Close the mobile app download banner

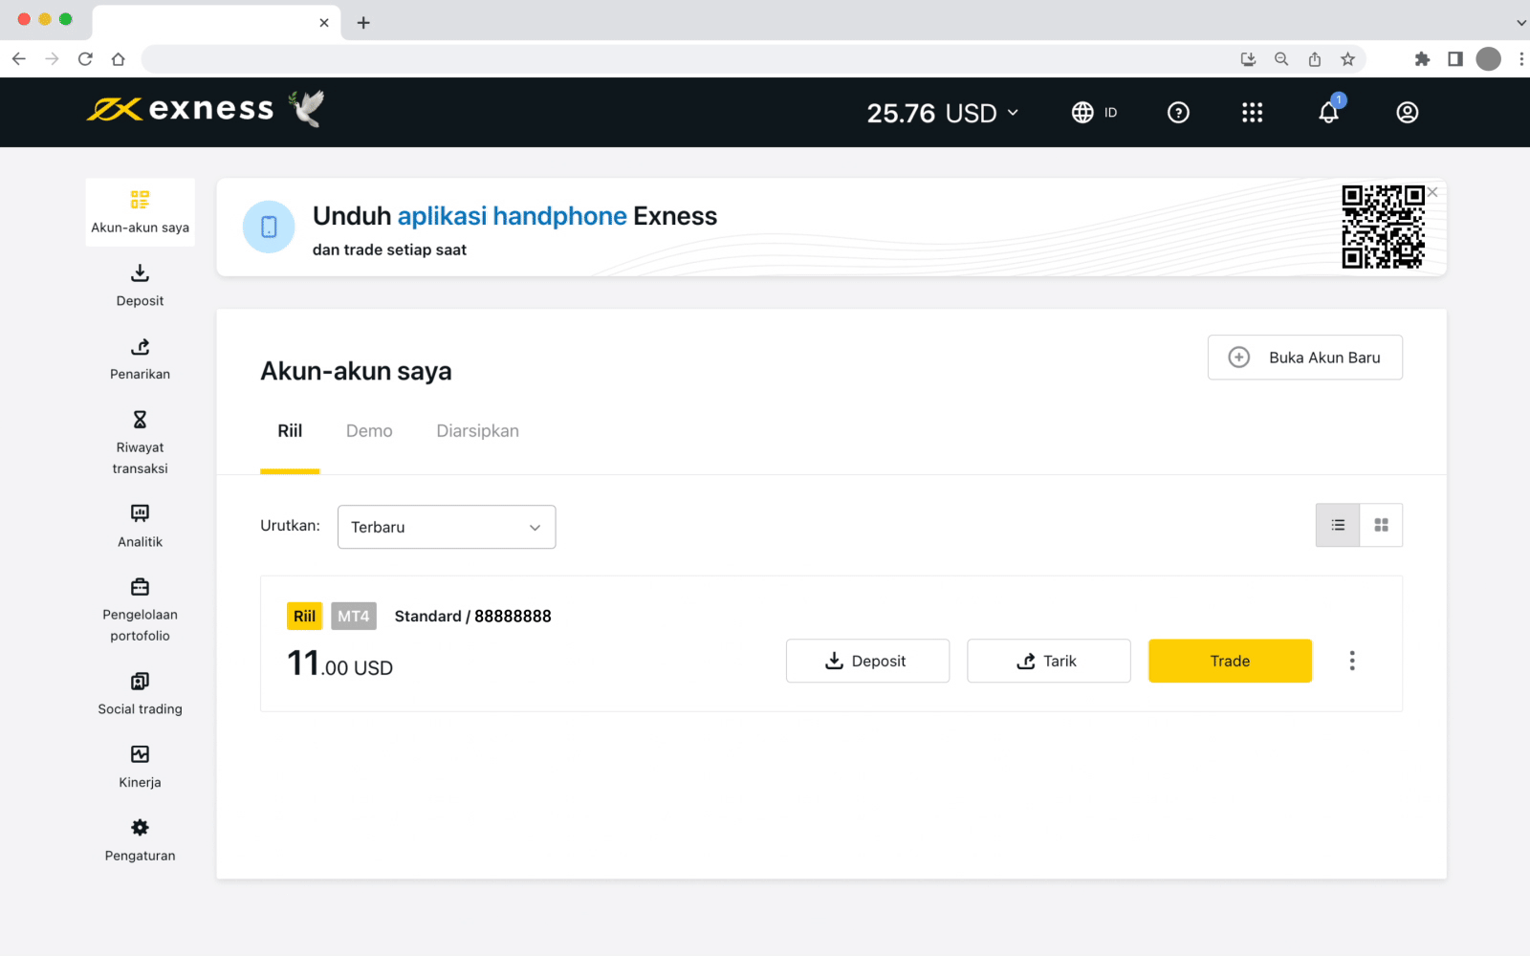(1432, 192)
